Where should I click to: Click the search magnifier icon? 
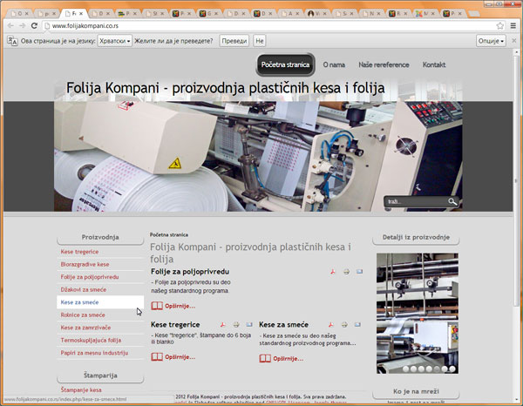point(452,202)
